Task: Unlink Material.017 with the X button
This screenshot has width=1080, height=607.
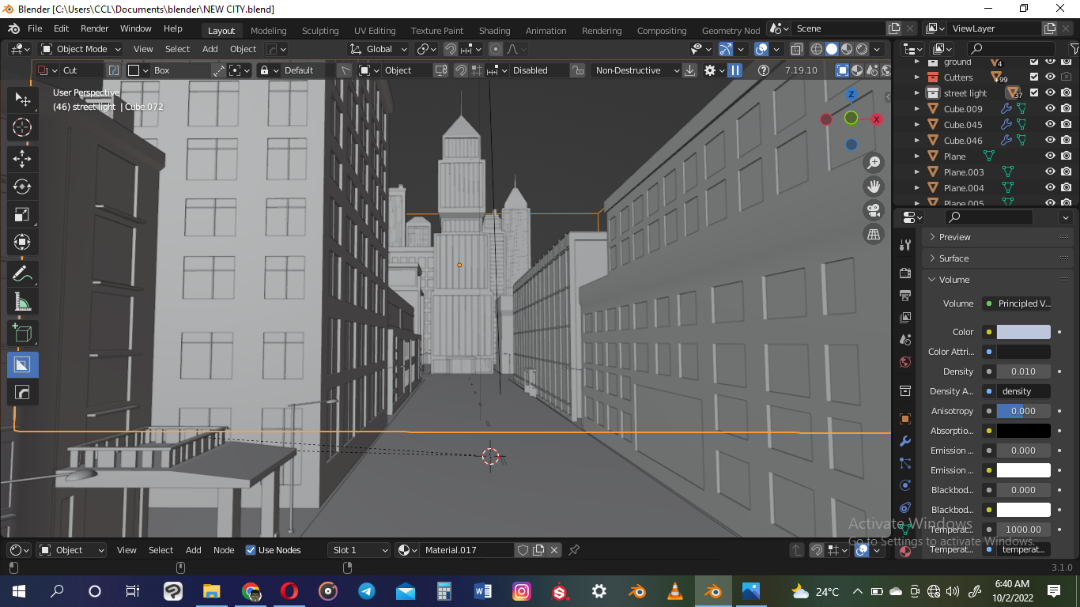Action: tap(554, 550)
